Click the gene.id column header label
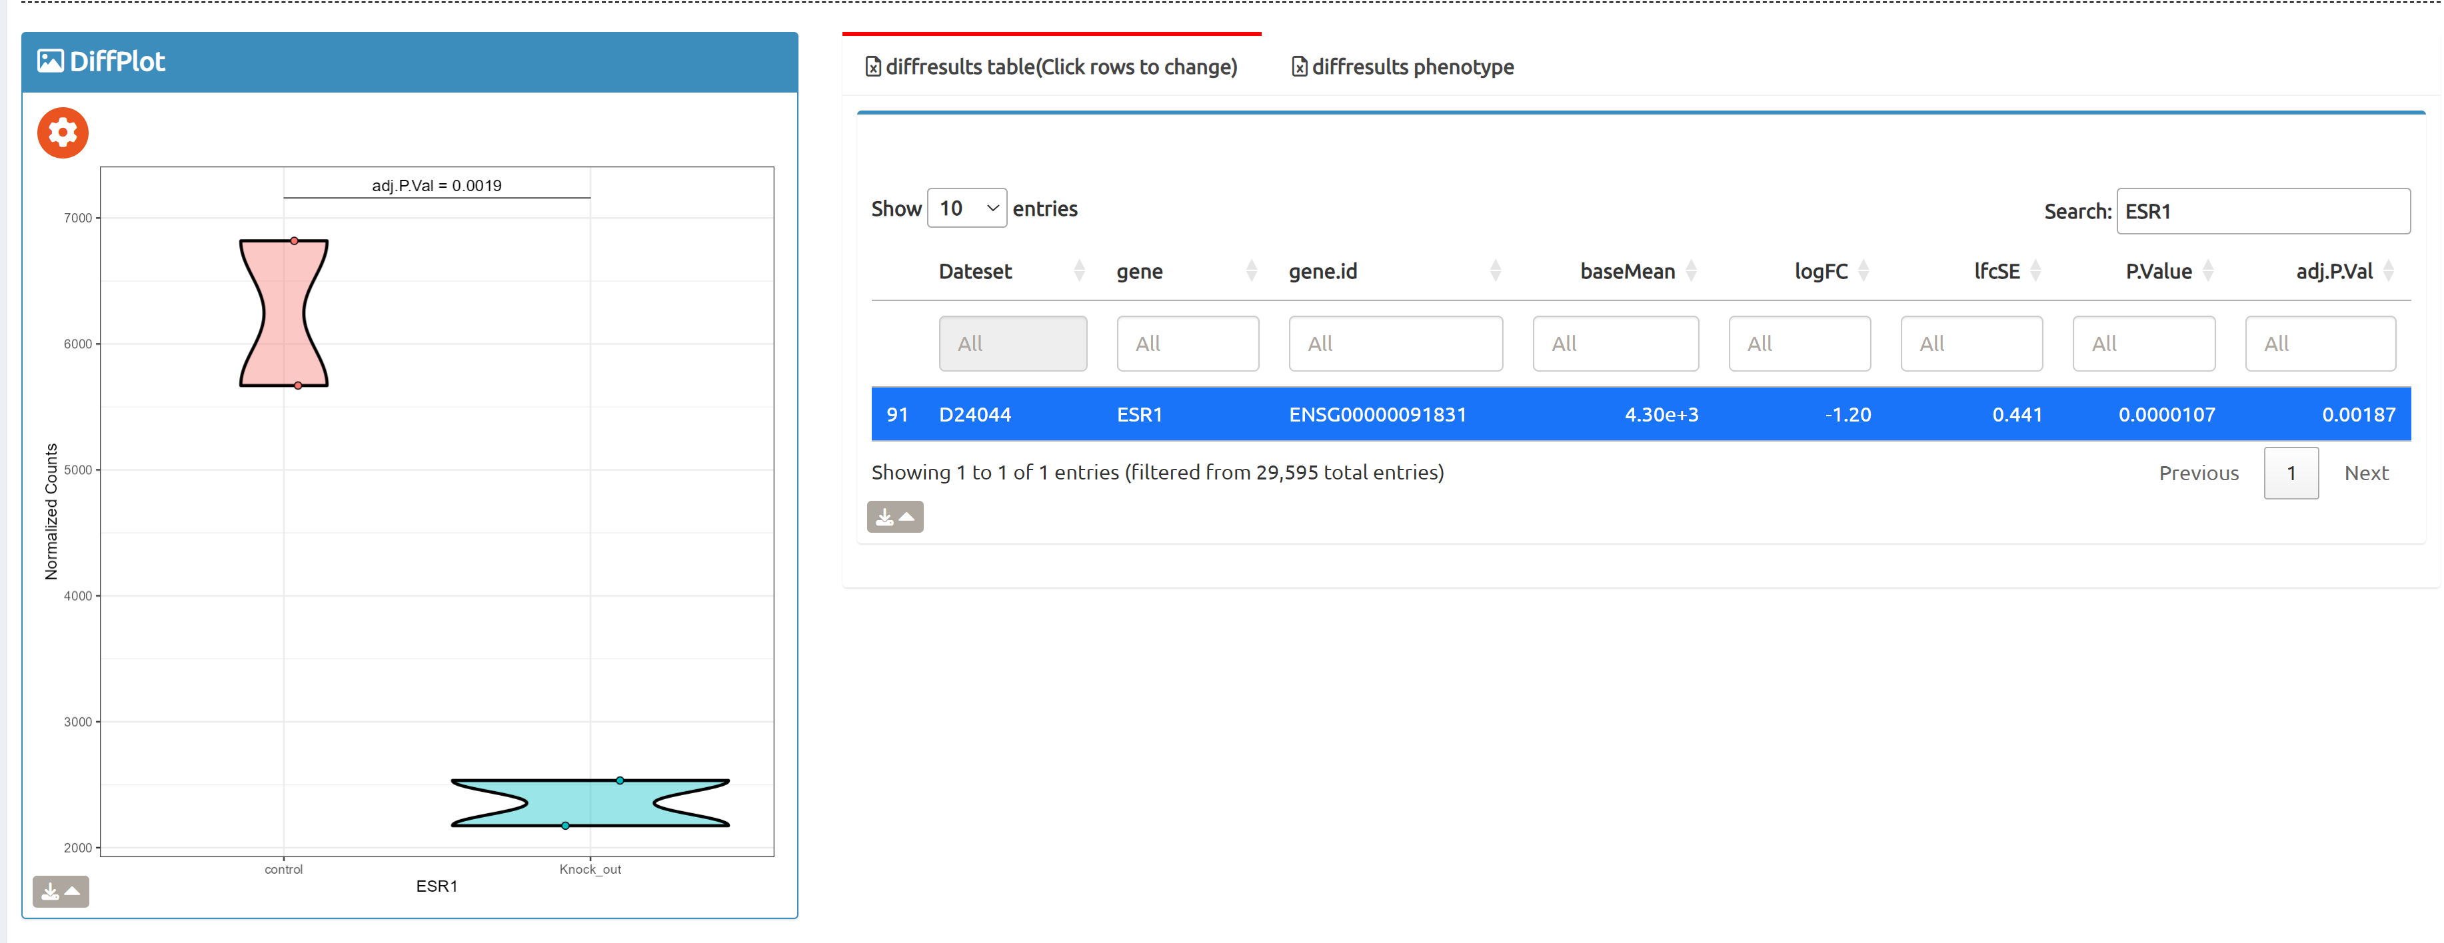Viewport: 2444px width, 943px height. tap(1322, 272)
